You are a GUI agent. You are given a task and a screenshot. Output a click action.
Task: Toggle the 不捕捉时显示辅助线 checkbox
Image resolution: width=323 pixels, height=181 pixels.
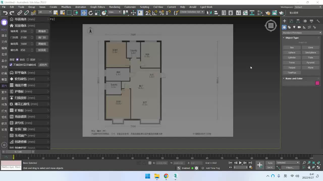11,65
